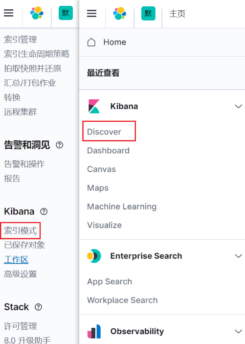Open the green space selector beside 主页
Screen dimensions: 245x344
point(148,13)
